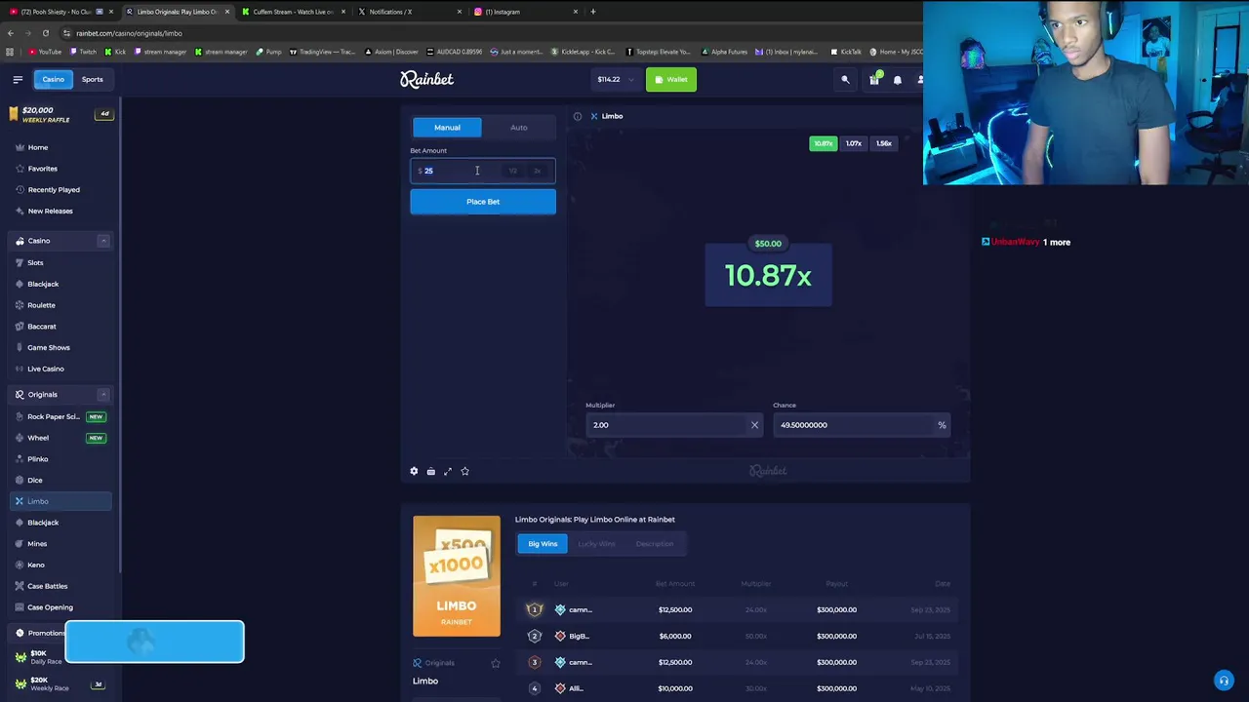Screen dimensions: 1249x702
Task: Click the Bet Amount input field
Action: (x=483, y=171)
